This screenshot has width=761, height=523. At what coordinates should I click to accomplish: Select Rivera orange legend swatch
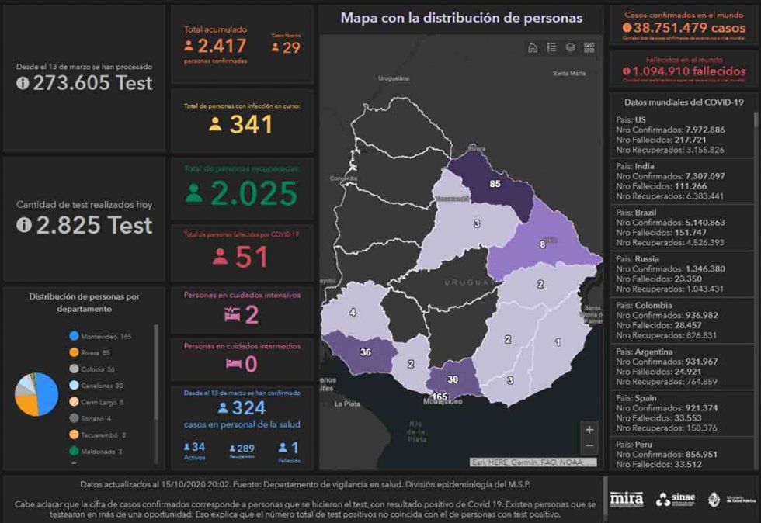click(x=74, y=352)
